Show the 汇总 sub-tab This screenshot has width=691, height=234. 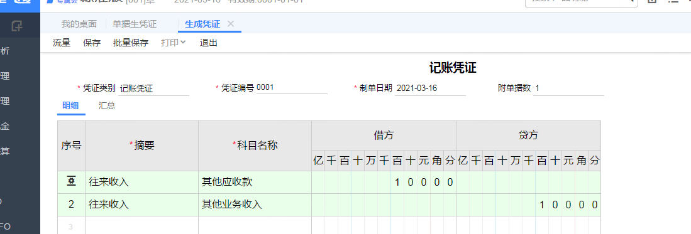point(107,105)
